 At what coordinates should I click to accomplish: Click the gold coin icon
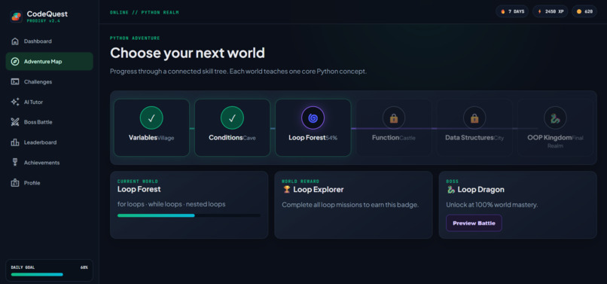pos(579,11)
